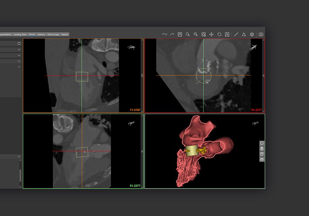Expand the first collapsed side panel chevron
The width and height of the screenshot is (309, 216).
(x=19, y=49)
